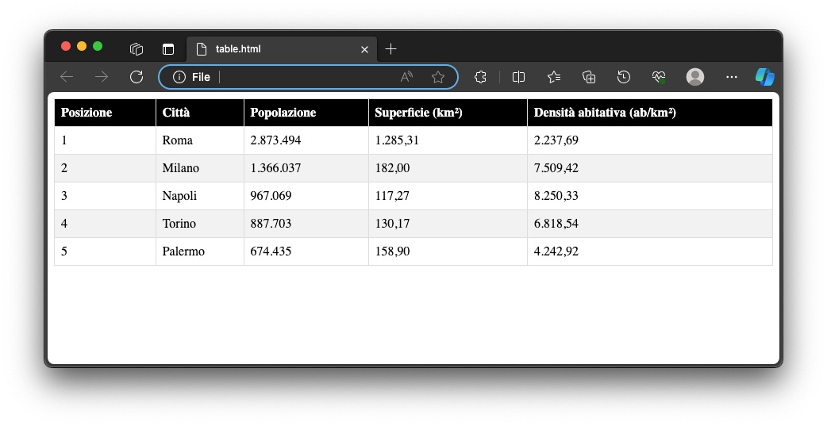This screenshot has height=426, width=827.
Task: Open the user profile menu
Action: click(695, 77)
